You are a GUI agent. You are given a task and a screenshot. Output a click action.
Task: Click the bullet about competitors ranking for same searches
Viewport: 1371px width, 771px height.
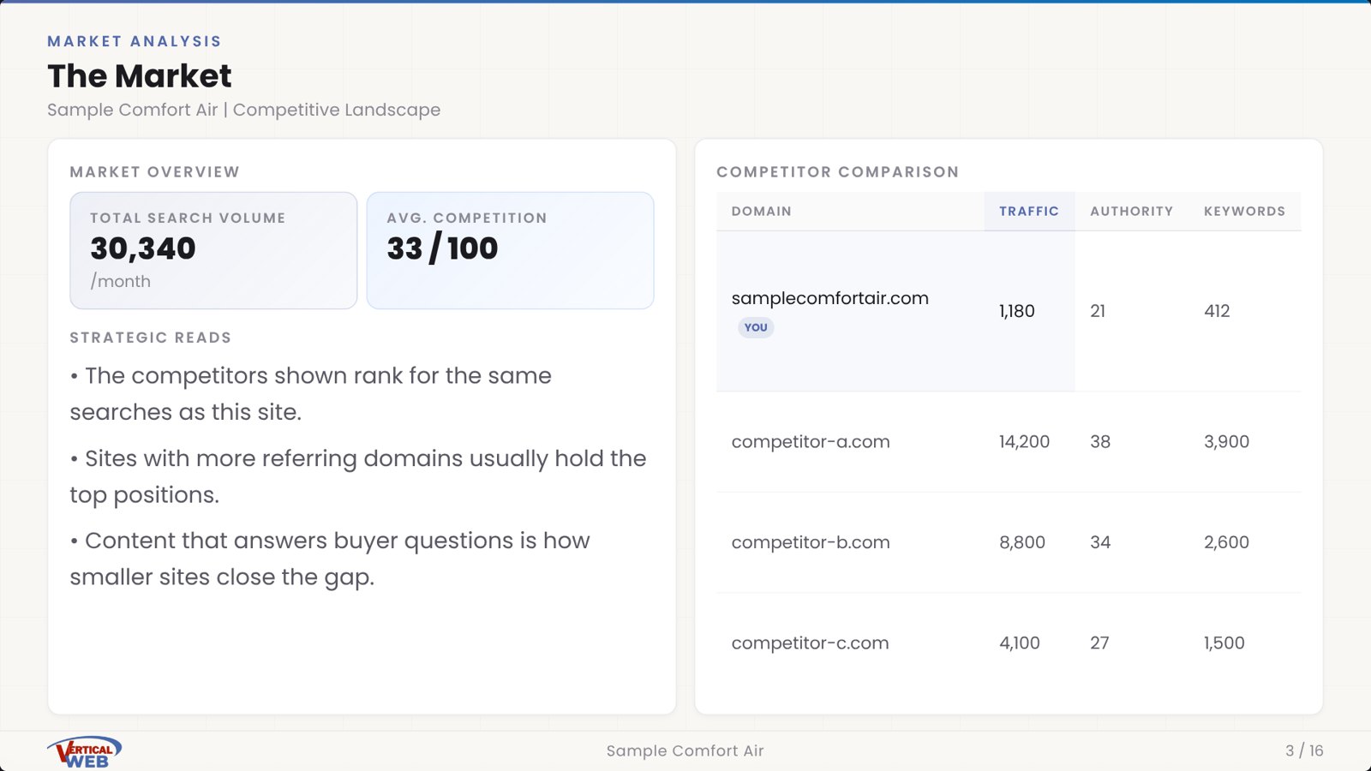(x=310, y=394)
